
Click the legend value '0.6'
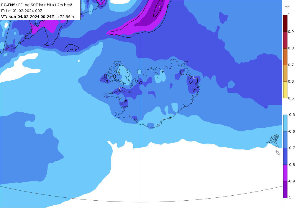point(291,81)
